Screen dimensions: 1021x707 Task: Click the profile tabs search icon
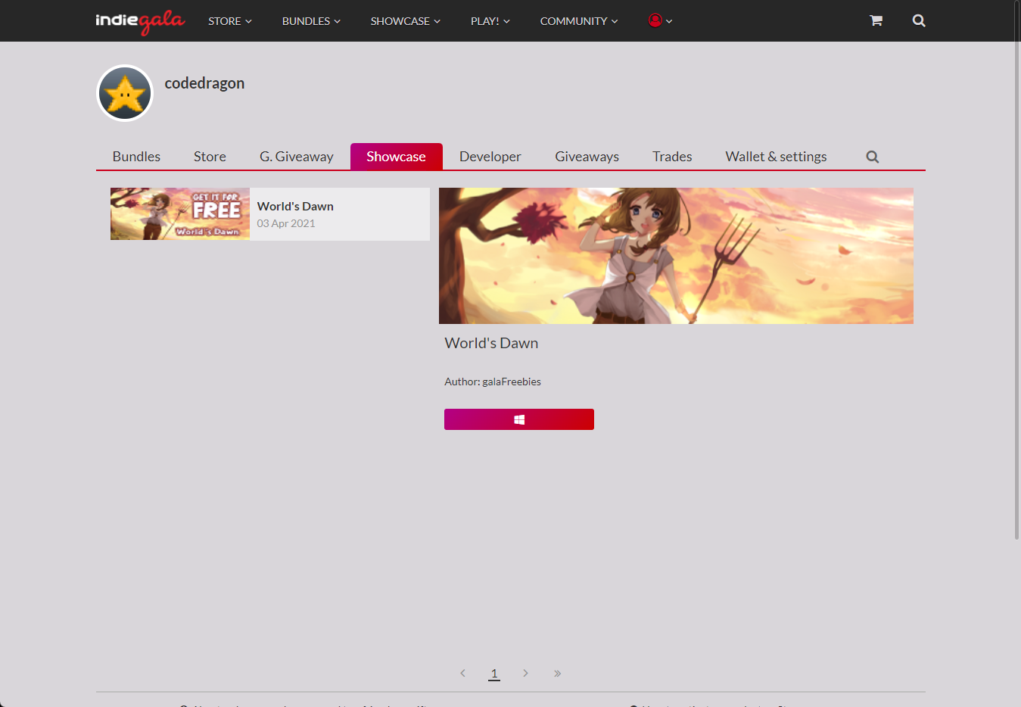point(872,157)
